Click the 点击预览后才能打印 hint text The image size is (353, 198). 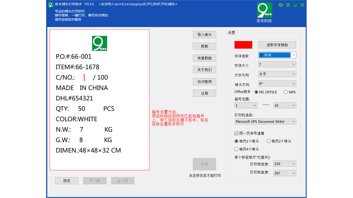[x=205, y=175]
